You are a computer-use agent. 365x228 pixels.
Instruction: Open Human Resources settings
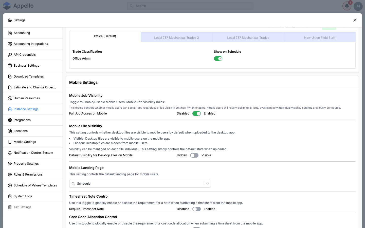[x=33, y=98]
